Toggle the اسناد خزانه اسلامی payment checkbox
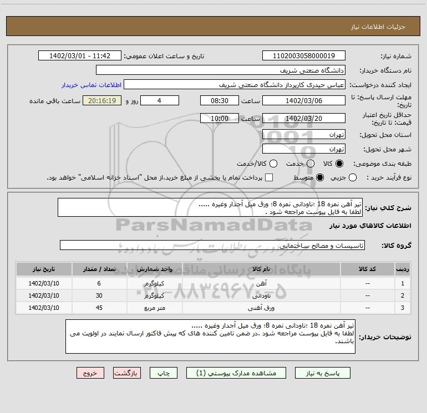The image size is (427, 413). (x=269, y=177)
